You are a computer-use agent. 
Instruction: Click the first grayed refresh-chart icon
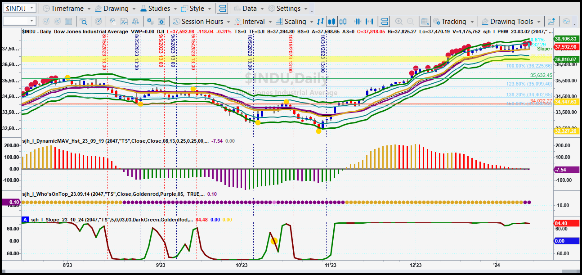(45, 21)
